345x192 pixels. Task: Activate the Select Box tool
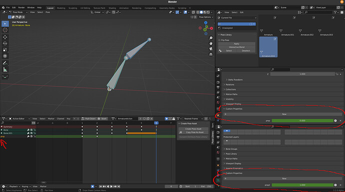(x=5, y=23)
